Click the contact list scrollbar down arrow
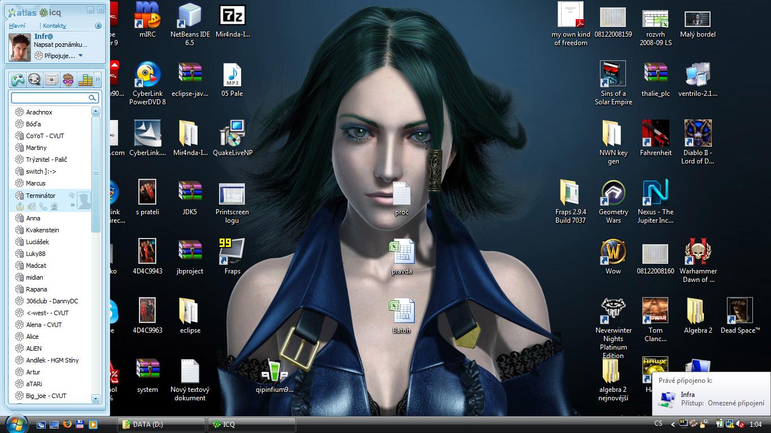The height and width of the screenshot is (433, 771). pyautogui.click(x=95, y=398)
